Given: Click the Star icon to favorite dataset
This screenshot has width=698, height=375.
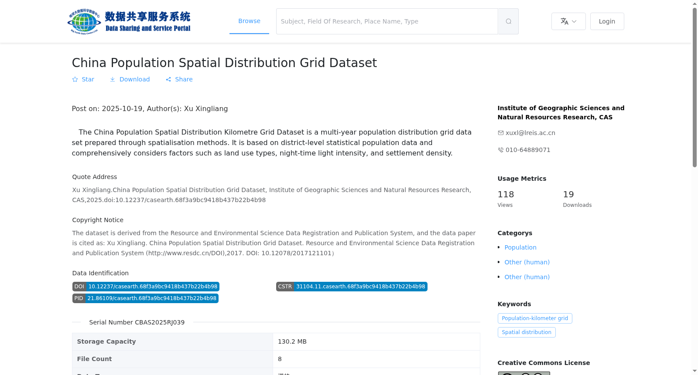Looking at the screenshot, I should [75, 79].
